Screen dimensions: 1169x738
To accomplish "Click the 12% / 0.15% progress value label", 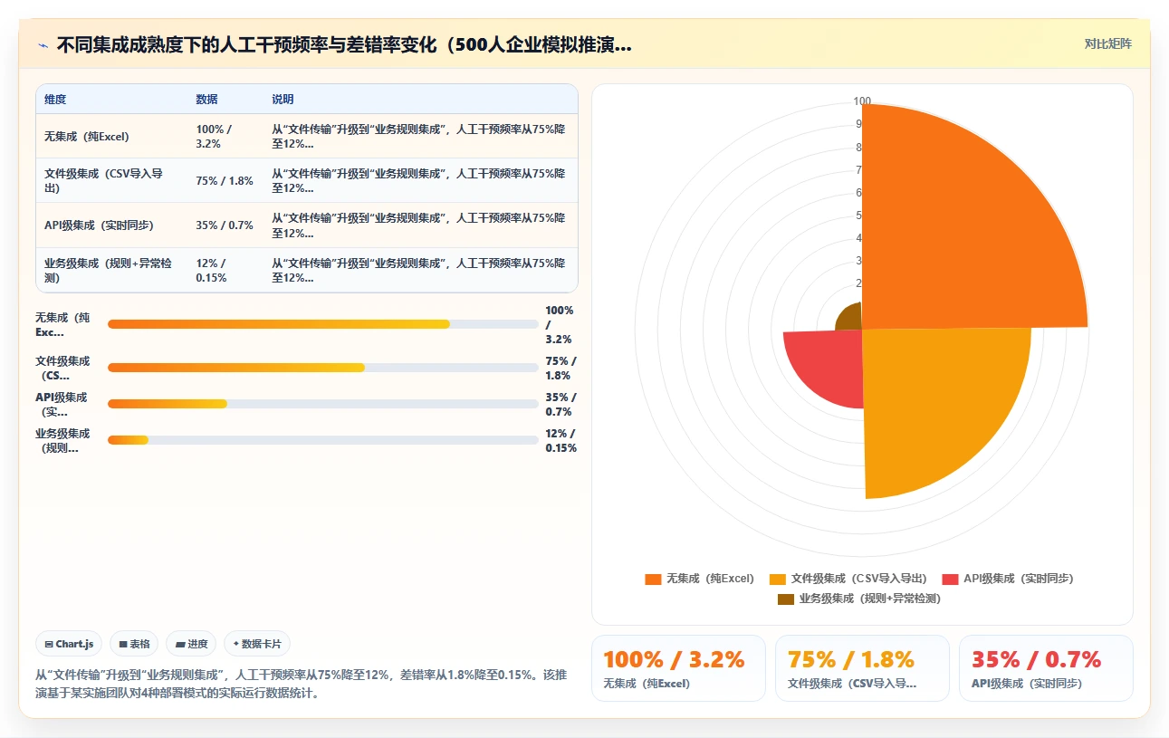I will [x=561, y=440].
